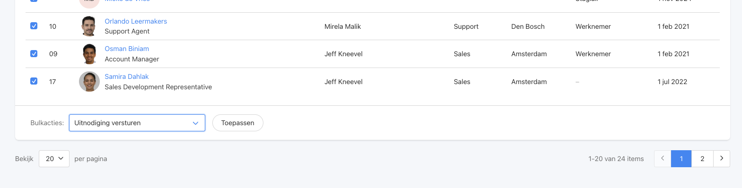Uncheck the Orlando Leermakers row checkbox

34,26
